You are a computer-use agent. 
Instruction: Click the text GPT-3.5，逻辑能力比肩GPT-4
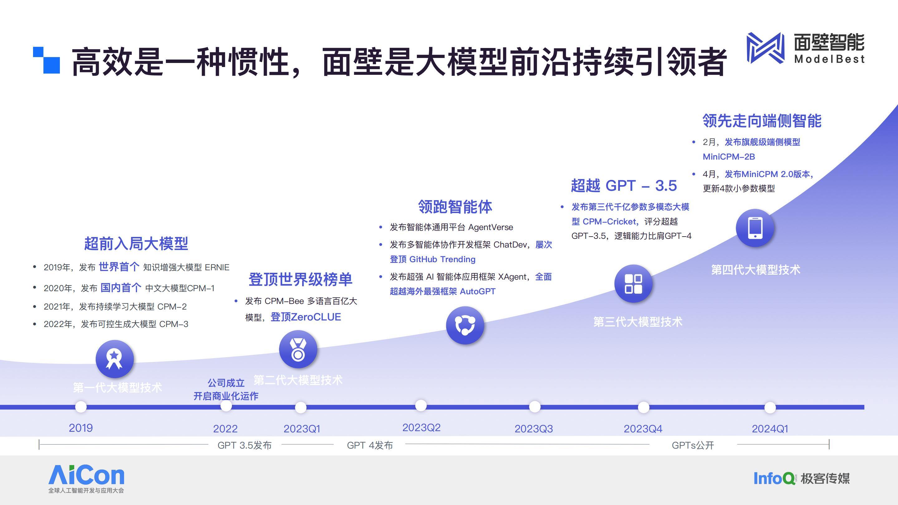coord(631,236)
